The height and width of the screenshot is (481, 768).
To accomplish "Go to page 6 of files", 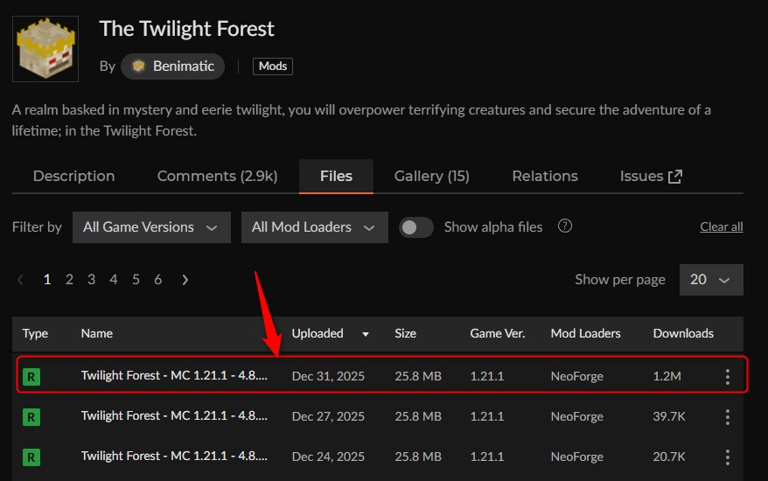I will coord(157,280).
